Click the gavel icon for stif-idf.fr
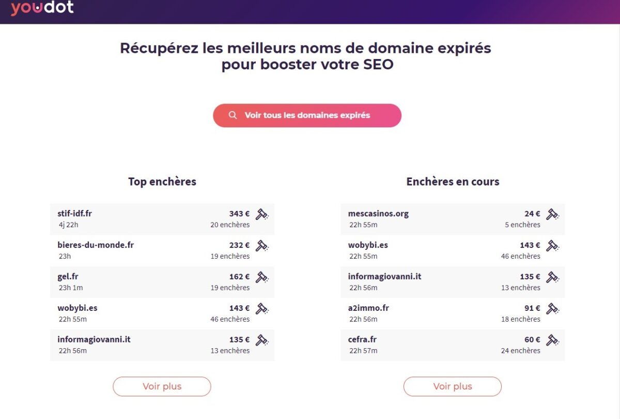The width and height of the screenshot is (620, 419). pos(262,214)
